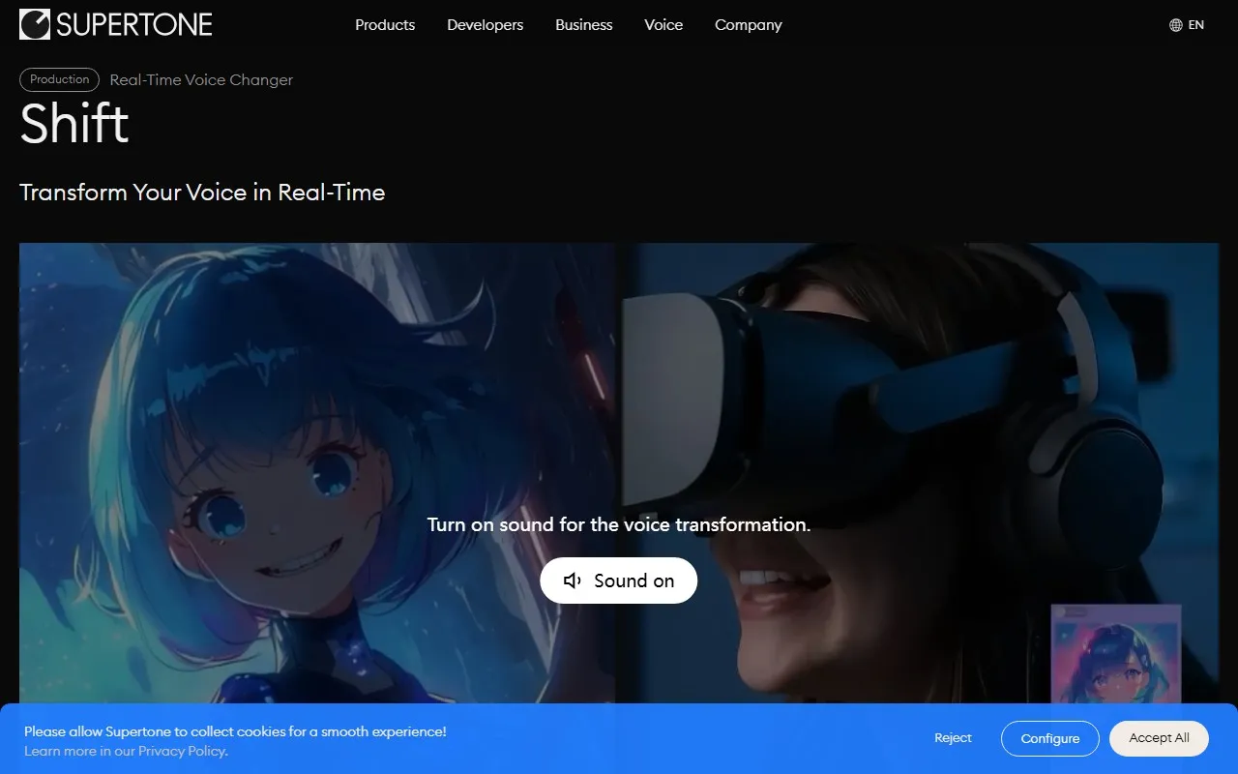This screenshot has height=774, width=1238.
Task: Open the Privacy Policy link
Action: pyautogui.click(x=182, y=751)
